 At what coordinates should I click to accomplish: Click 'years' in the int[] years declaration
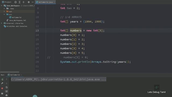point(74,22)
